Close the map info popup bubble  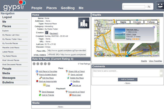pos(153,27)
